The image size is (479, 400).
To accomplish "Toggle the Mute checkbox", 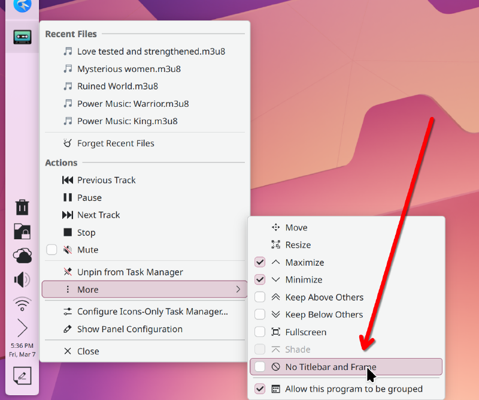I will [51, 249].
